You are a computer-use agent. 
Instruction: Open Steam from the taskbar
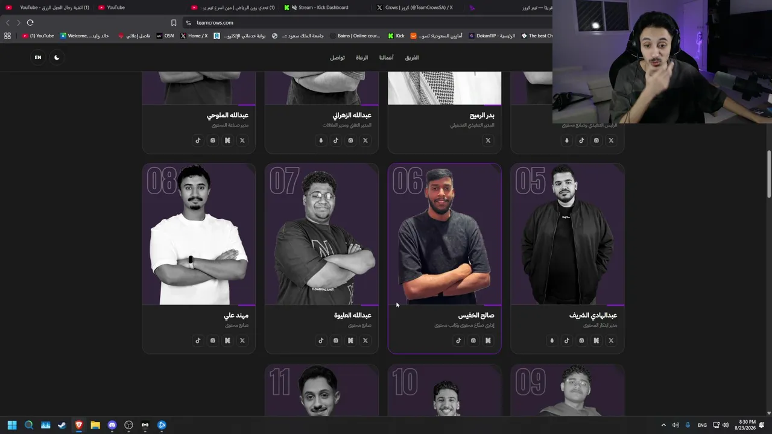[62, 425]
